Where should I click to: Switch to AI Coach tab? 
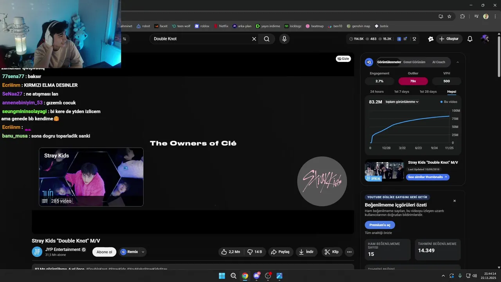pos(439,62)
